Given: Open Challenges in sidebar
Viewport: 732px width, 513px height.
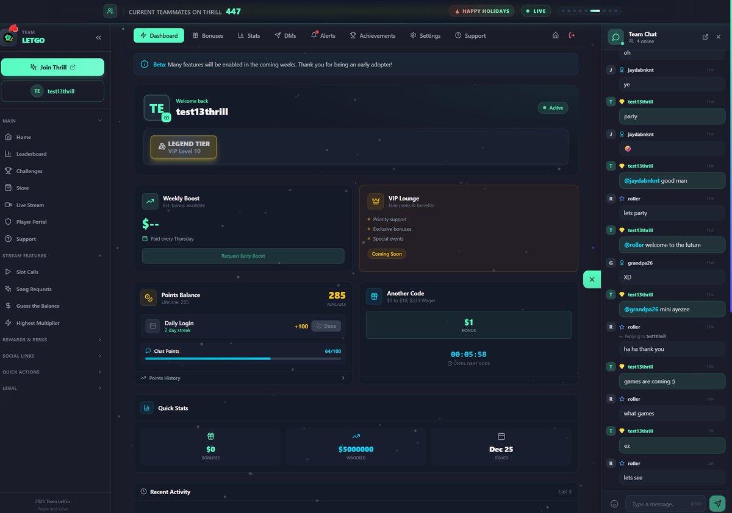Looking at the screenshot, I should point(55,171).
